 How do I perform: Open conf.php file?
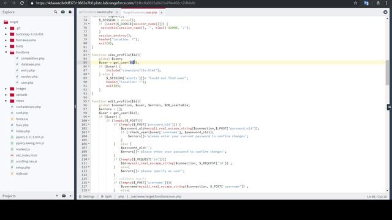[x=22, y=112]
